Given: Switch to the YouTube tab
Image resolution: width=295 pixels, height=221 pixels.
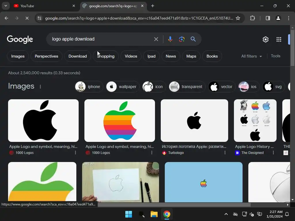Looking at the screenshot, I should pyautogui.click(x=44, y=6).
